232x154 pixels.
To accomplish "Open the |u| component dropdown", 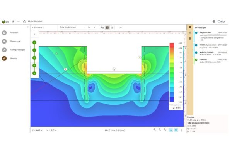I will 92,27.
